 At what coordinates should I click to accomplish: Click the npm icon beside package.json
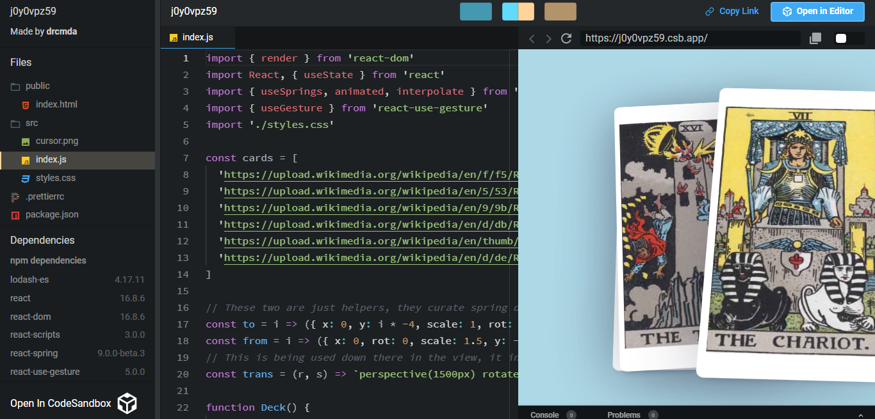tap(15, 215)
